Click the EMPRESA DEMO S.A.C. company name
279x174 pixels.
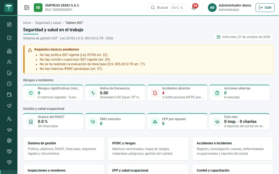click(x=62, y=5)
